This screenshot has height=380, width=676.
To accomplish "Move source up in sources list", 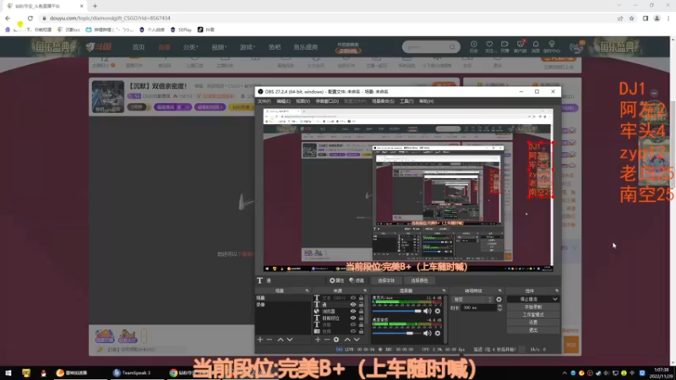I will coord(347,339).
